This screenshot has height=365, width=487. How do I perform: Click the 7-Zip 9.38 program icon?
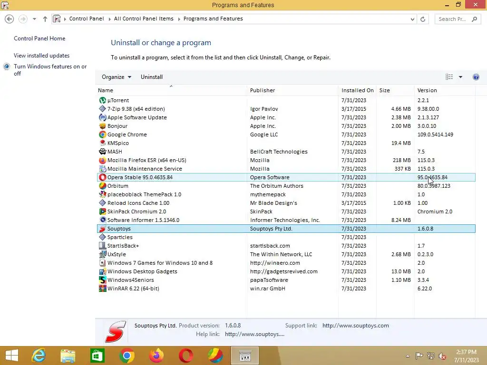[x=103, y=109]
